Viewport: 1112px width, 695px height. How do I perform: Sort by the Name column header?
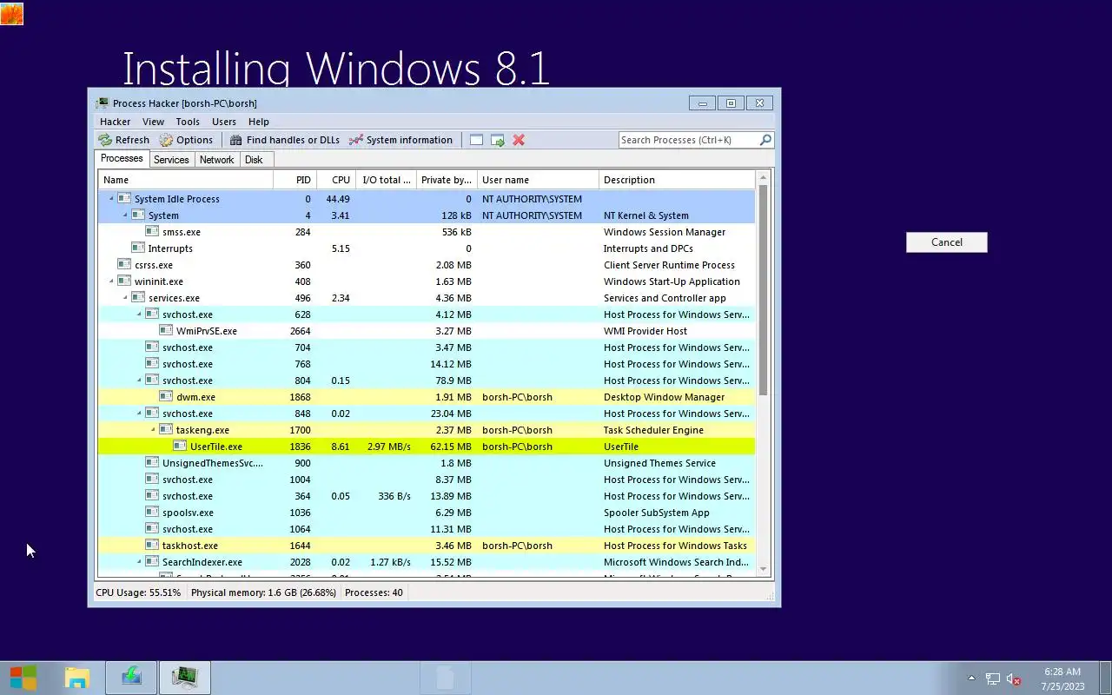click(x=186, y=180)
